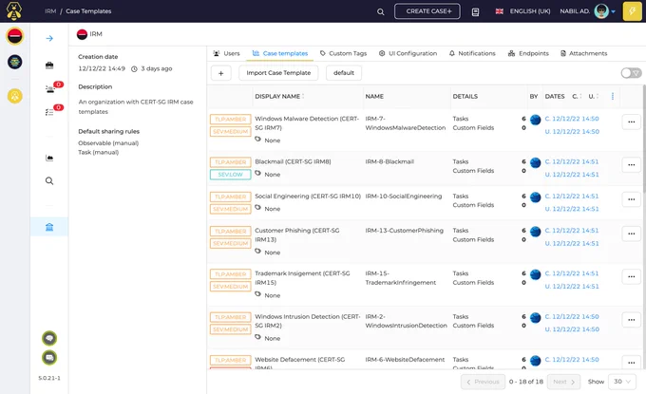Go to IRM breadcrumb
This screenshot has height=394, width=646.
point(50,11)
